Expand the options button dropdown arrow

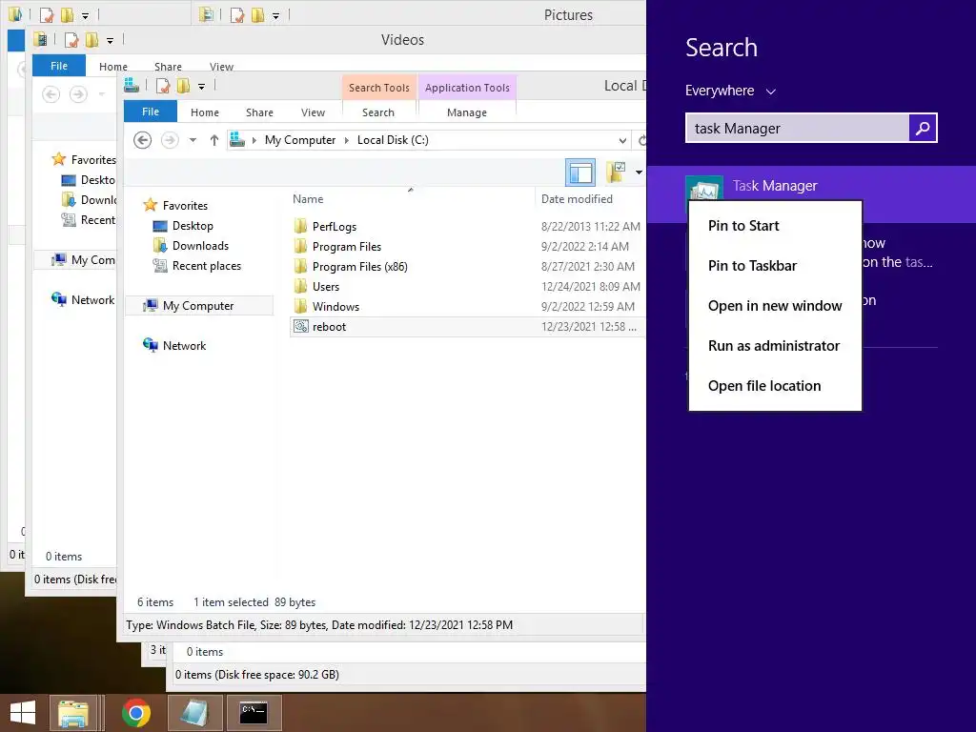click(639, 173)
